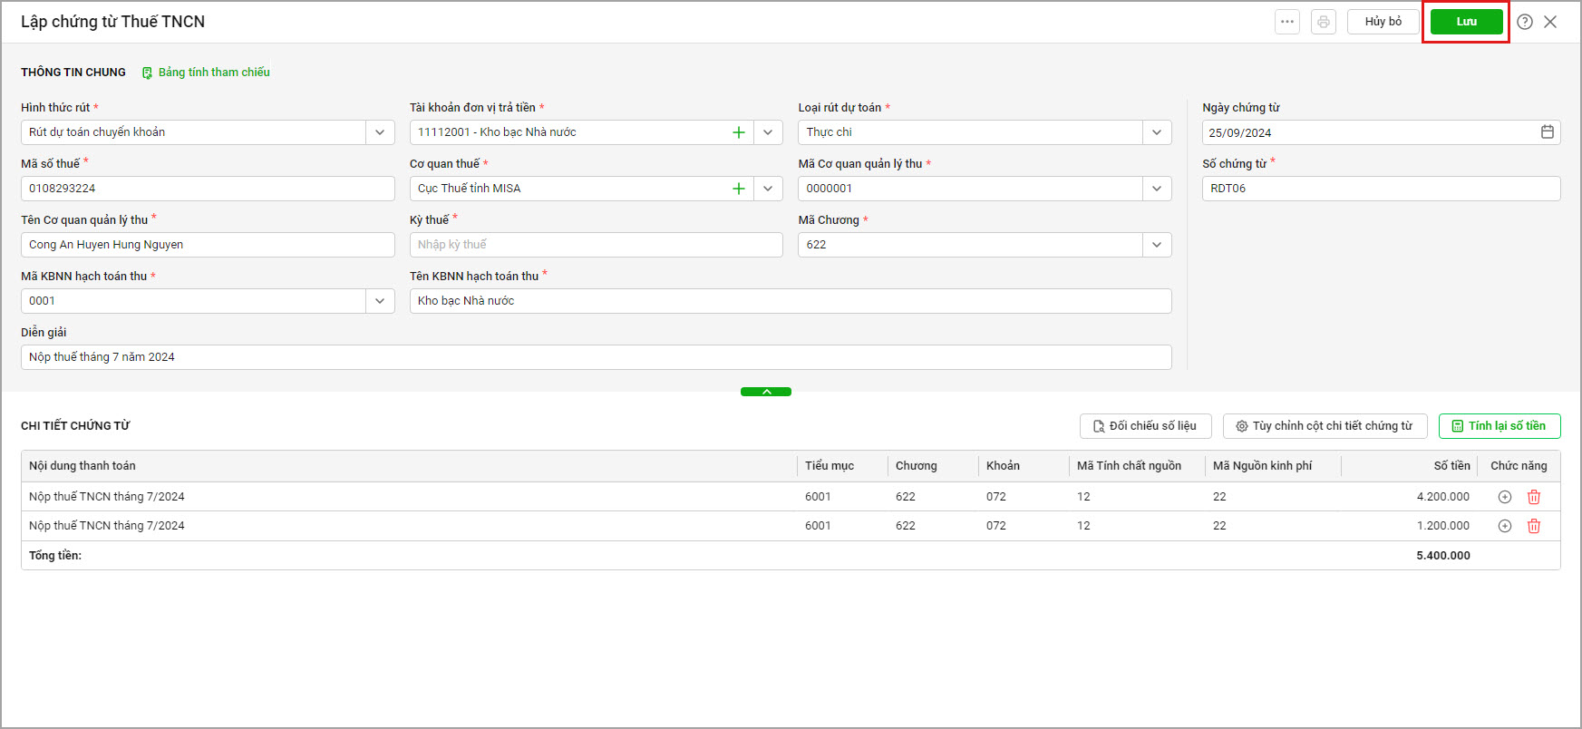Focus the Kỳ thuế input field
This screenshot has height=729, width=1582.
pyautogui.click(x=597, y=245)
